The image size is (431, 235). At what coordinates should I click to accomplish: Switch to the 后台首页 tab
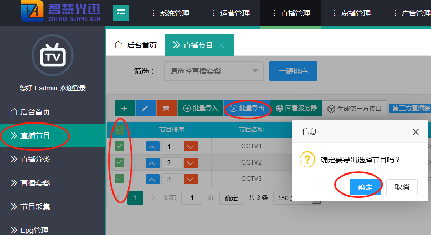pos(136,45)
